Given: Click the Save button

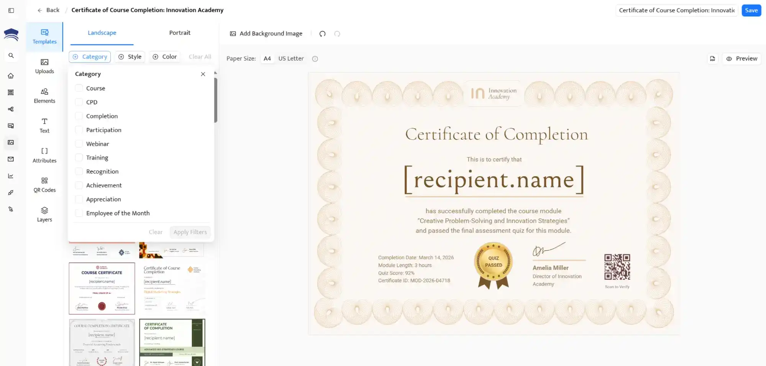Looking at the screenshot, I should click(751, 10).
